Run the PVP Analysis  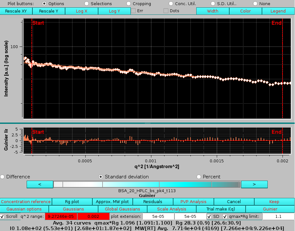tap(193, 201)
